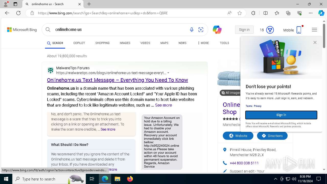Image resolution: width=327 pixels, height=184 pixels.
Task: Switch to the SHOPPING tab
Action: 102,43
